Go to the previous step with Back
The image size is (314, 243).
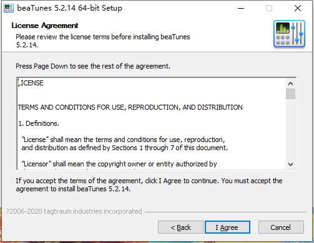[x=180, y=227]
